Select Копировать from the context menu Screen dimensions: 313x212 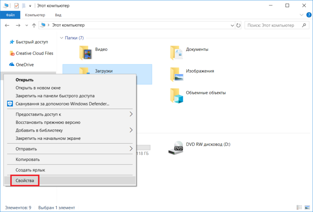coord(27,159)
